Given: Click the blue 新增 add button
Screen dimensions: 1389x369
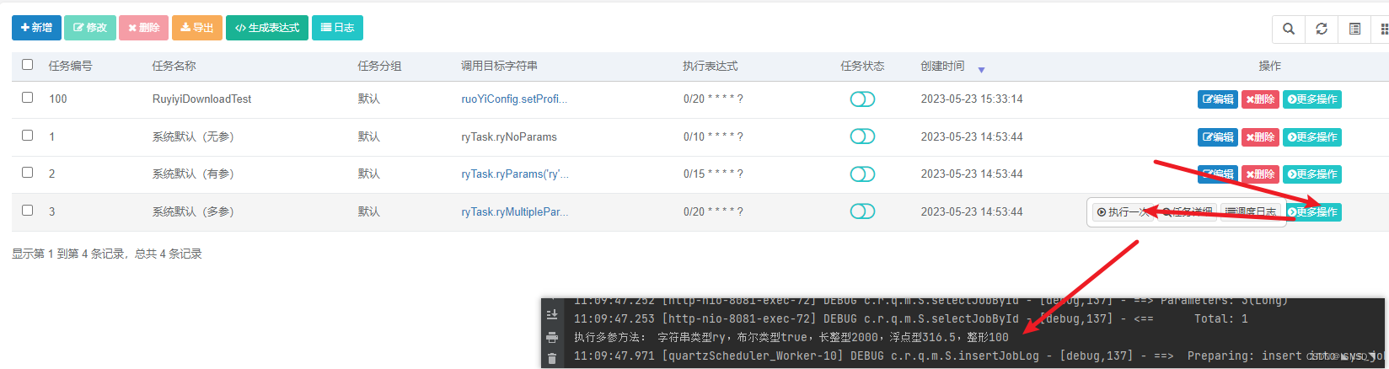Looking at the screenshot, I should click(x=36, y=28).
